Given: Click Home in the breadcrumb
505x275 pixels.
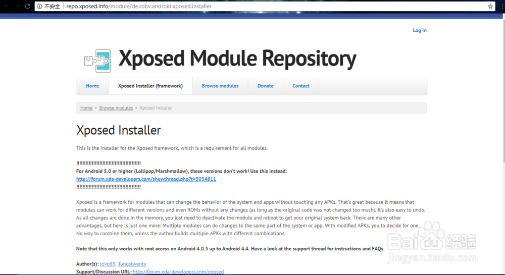Looking at the screenshot, I should [x=86, y=108].
